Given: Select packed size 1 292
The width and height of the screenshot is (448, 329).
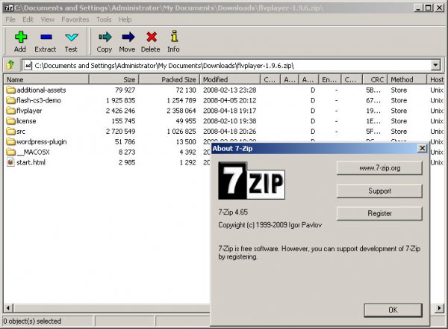Looking at the screenshot, I should point(187,162).
